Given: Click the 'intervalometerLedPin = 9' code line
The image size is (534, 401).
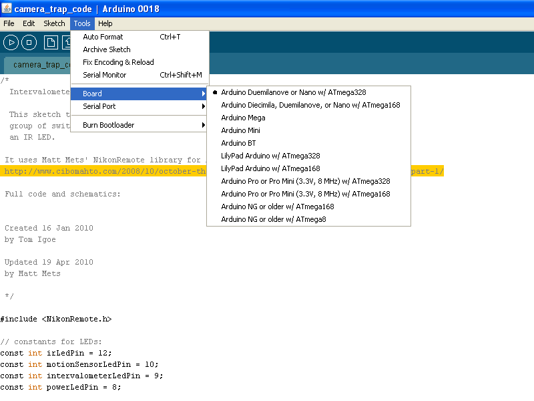Looking at the screenshot, I should (81, 376).
